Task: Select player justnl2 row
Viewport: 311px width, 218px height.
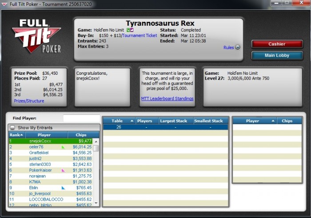Action: click(x=51, y=159)
